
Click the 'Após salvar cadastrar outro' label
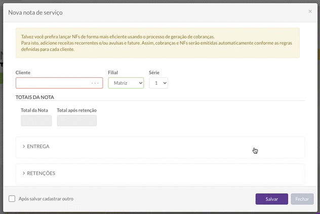click(x=46, y=199)
